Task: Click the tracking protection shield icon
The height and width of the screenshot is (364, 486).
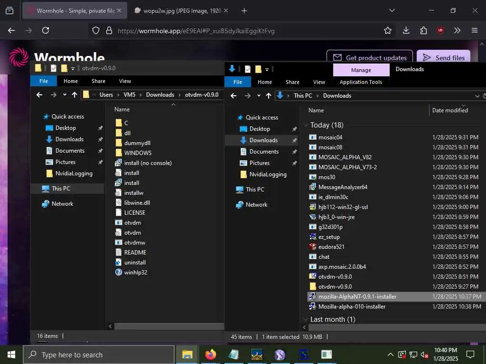Action: [96, 30]
